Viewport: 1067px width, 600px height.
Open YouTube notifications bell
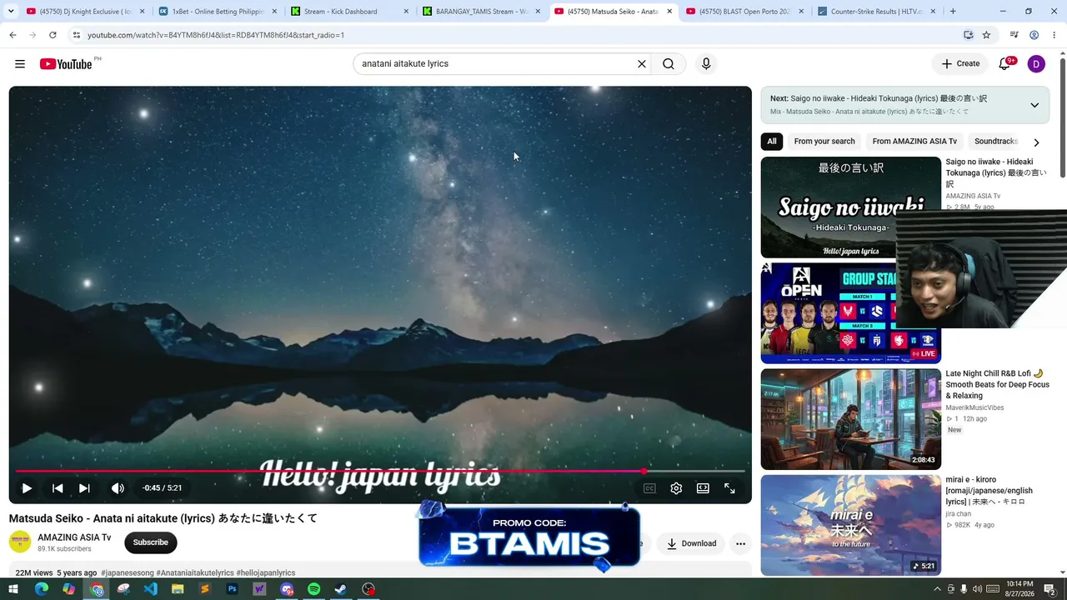click(1004, 64)
